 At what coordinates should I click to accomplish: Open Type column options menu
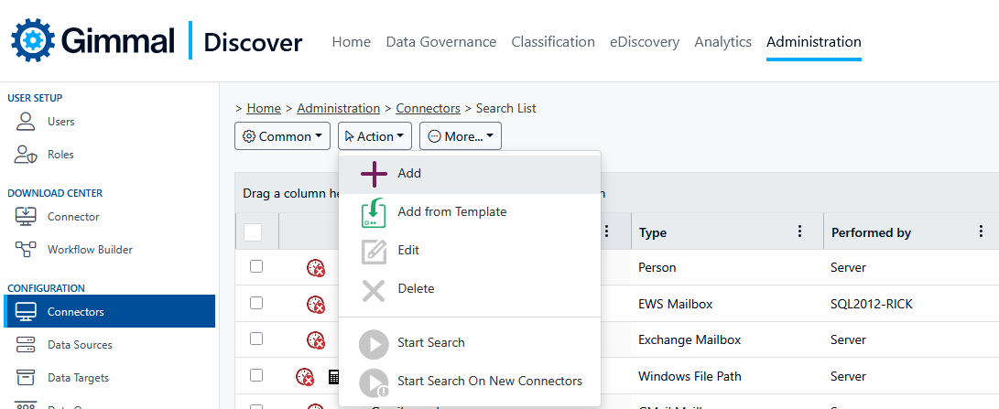[x=799, y=232]
